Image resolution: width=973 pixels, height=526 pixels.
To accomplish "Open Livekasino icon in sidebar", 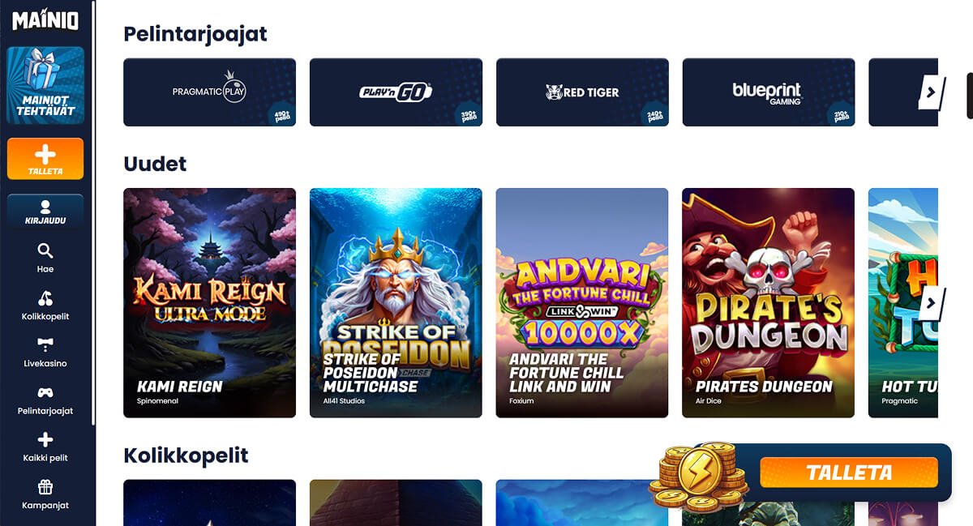I will tap(45, 345).
